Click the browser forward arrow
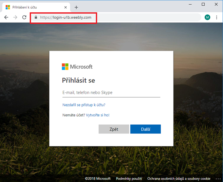Screen dimensions: 223x182 tap(15, 17)
